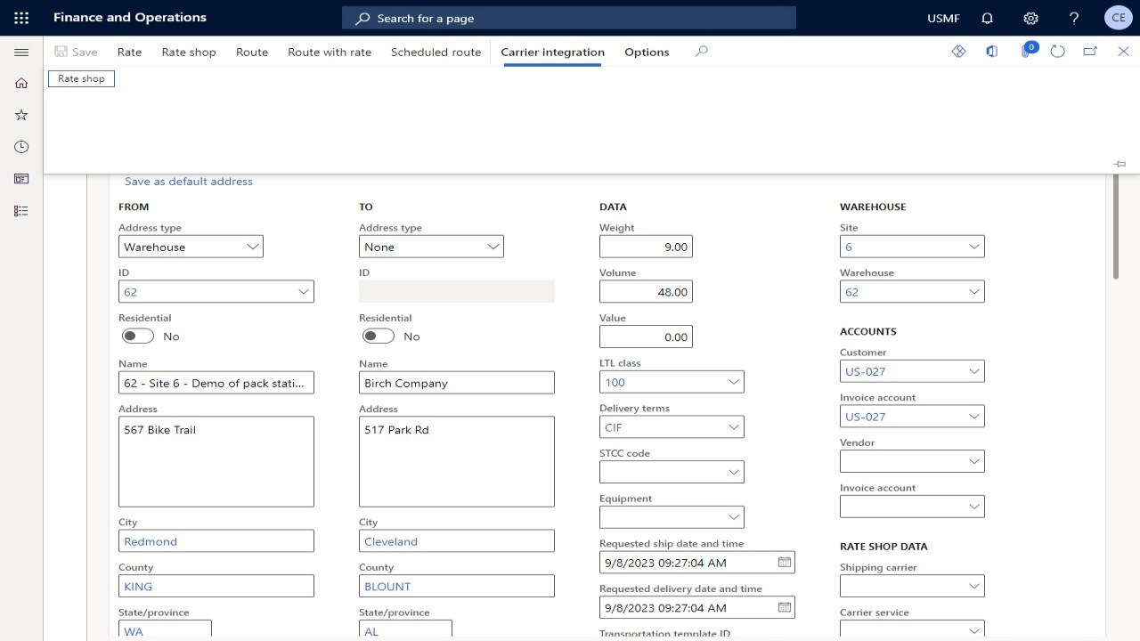
Task: Click TO City field Cleveland
Action: coord(457,540)
